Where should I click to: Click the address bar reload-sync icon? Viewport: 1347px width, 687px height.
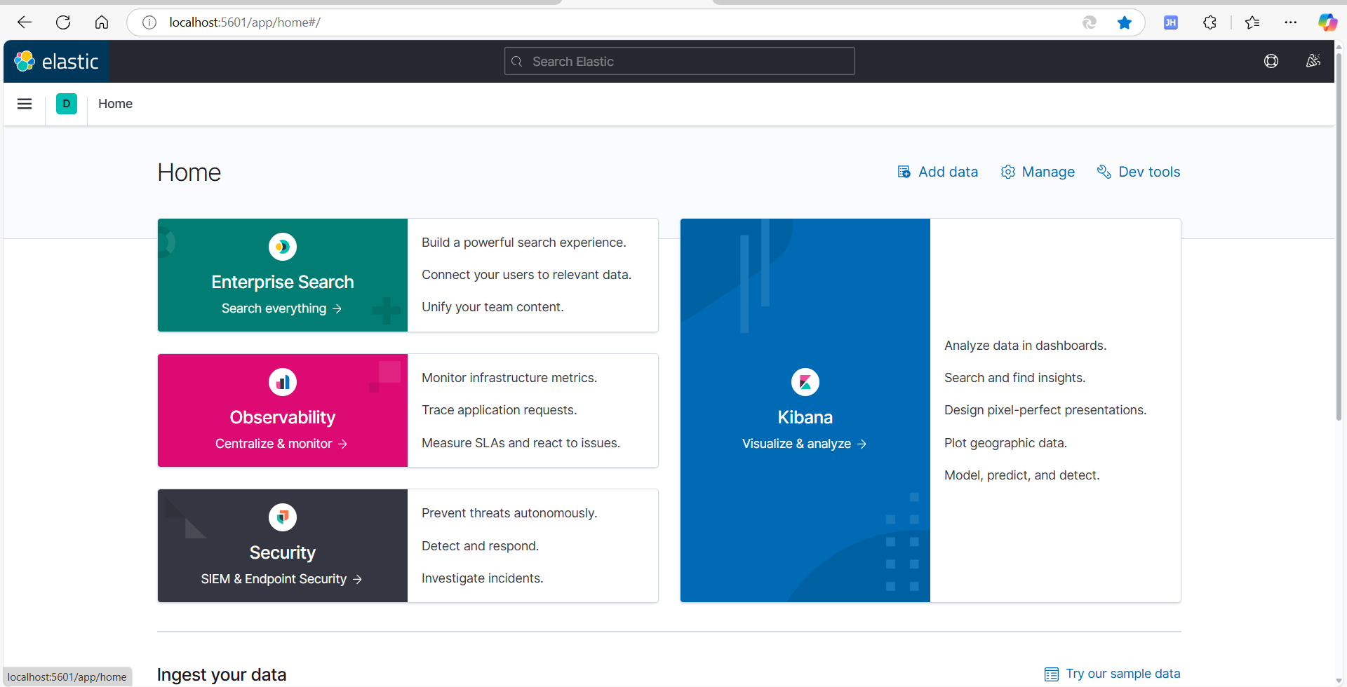tap(1090, 22)
